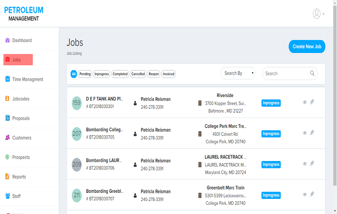Click the Jobcodes sidebar icon

tap(7, 98)
